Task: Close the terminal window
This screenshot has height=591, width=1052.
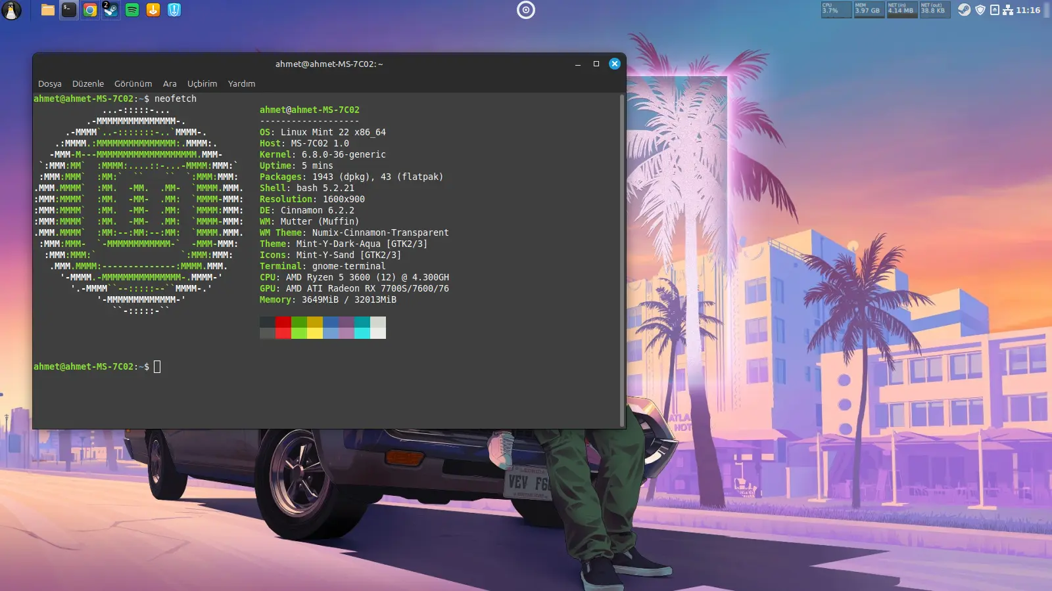Action: 615,64
